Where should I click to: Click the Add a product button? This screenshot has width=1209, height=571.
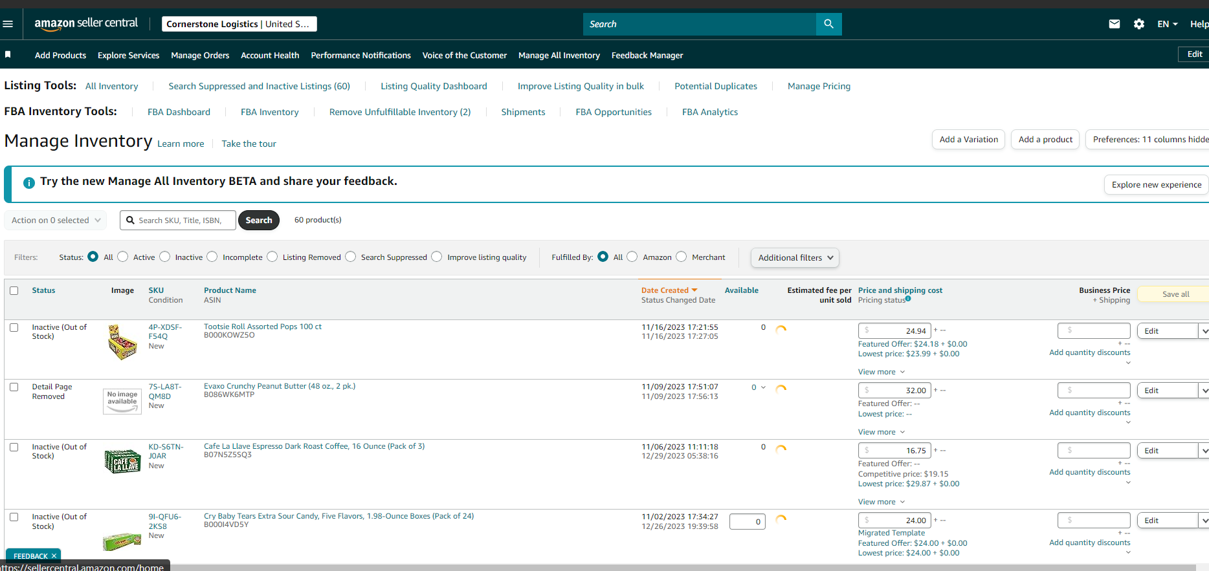(1045, 139)
